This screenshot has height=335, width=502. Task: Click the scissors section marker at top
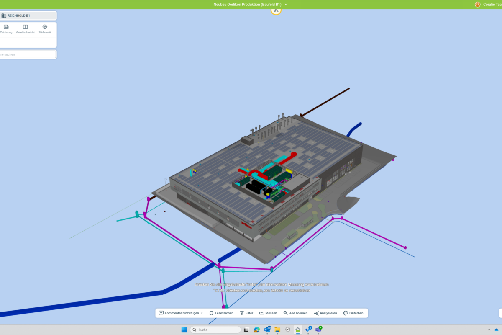276,10
